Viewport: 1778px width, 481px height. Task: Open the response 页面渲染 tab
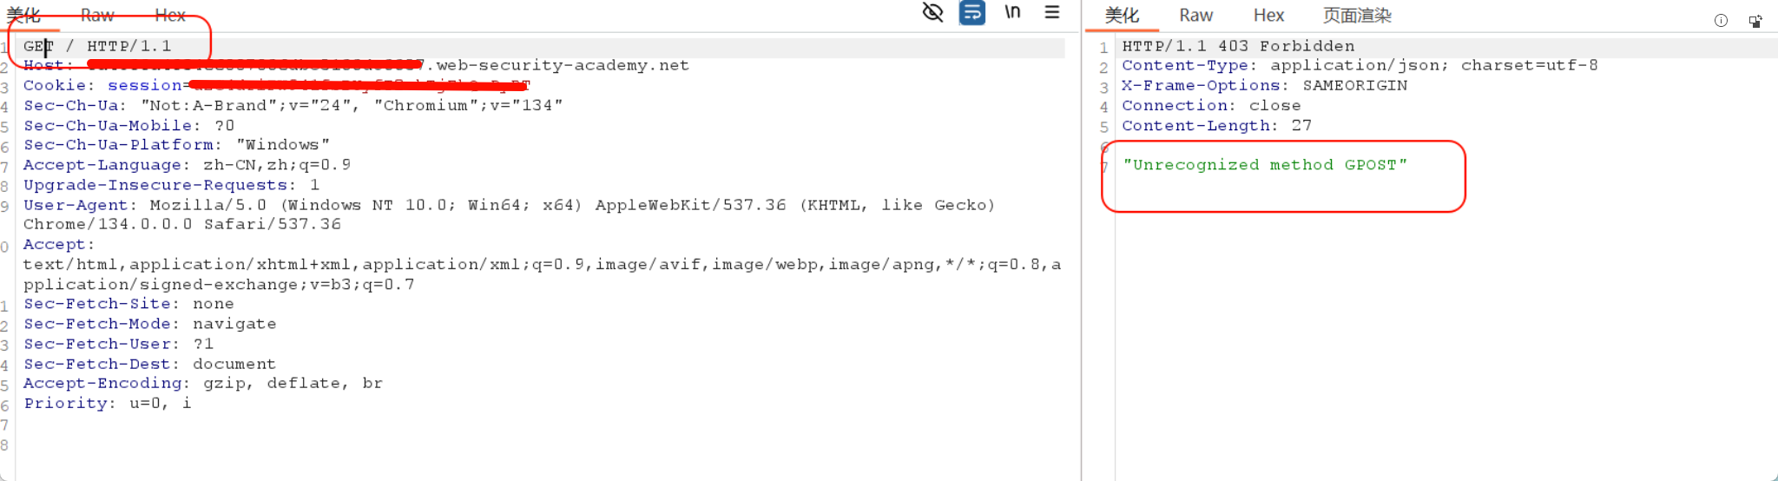point(1357,16)
